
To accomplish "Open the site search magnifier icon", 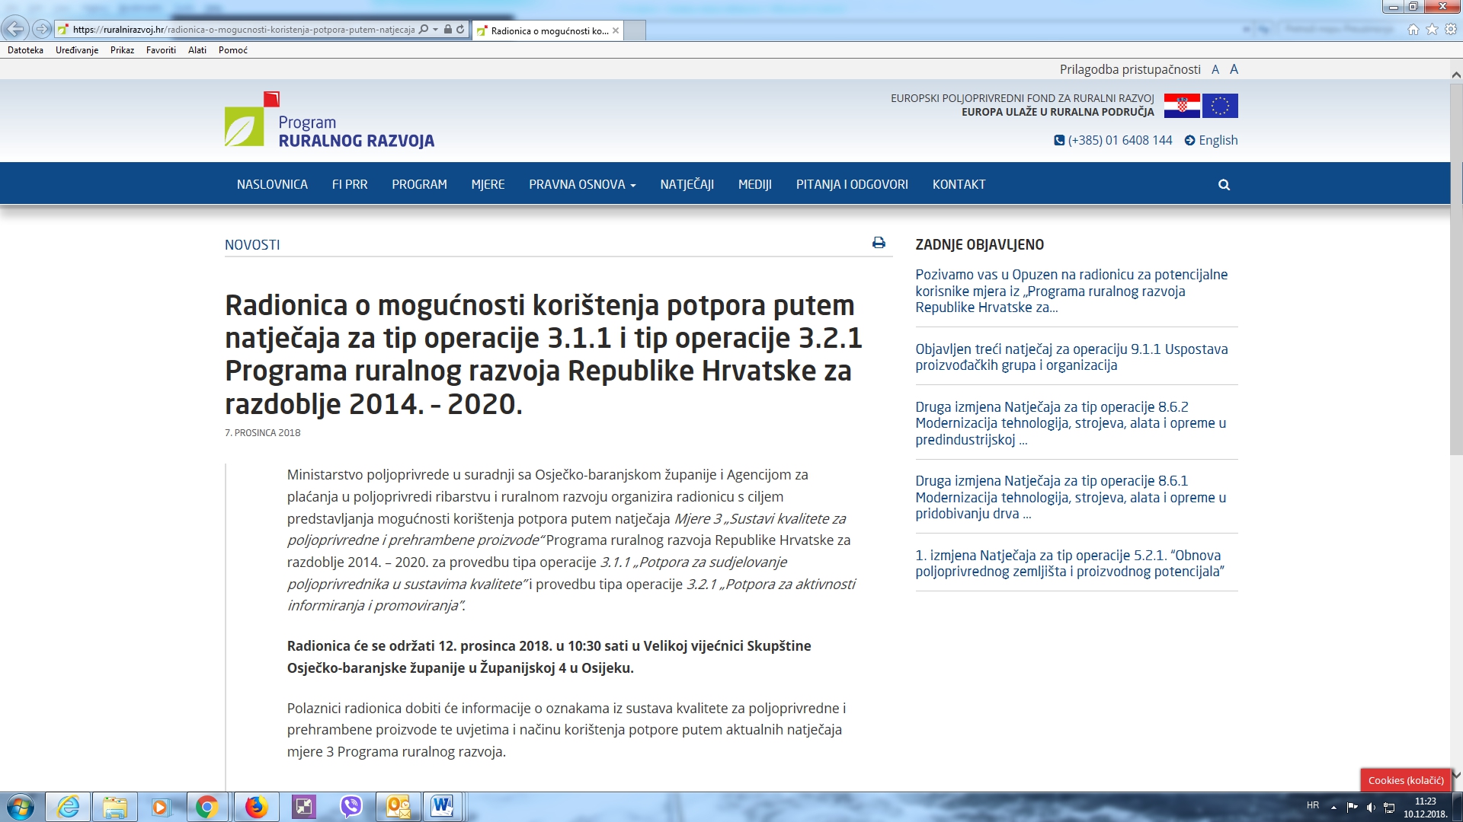I will 1224,185.
